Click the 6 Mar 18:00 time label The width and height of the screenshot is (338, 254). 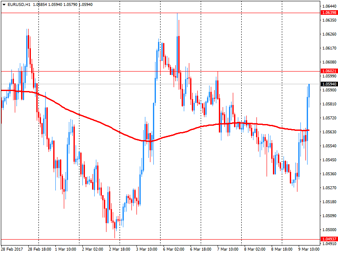coord(201,249)
